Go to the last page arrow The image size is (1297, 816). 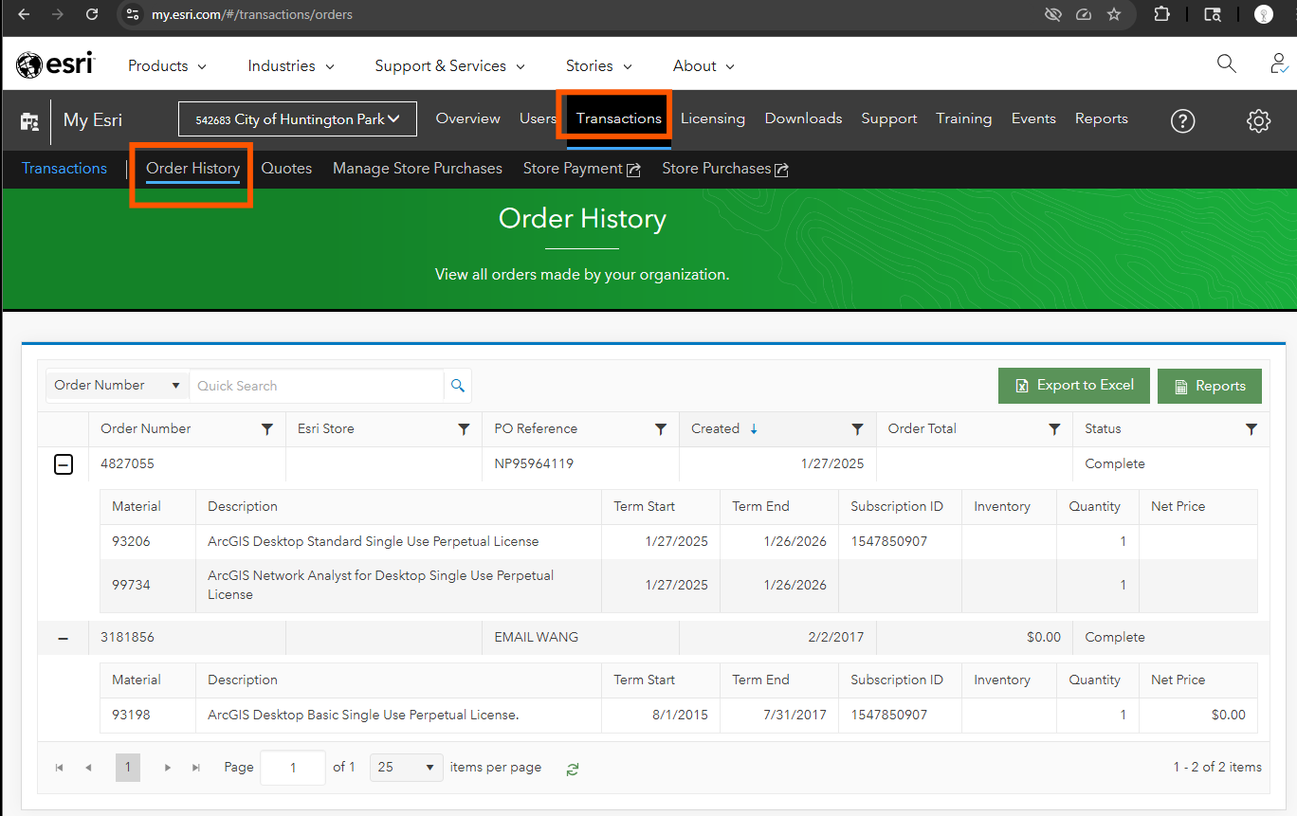[x=196, y=768]
